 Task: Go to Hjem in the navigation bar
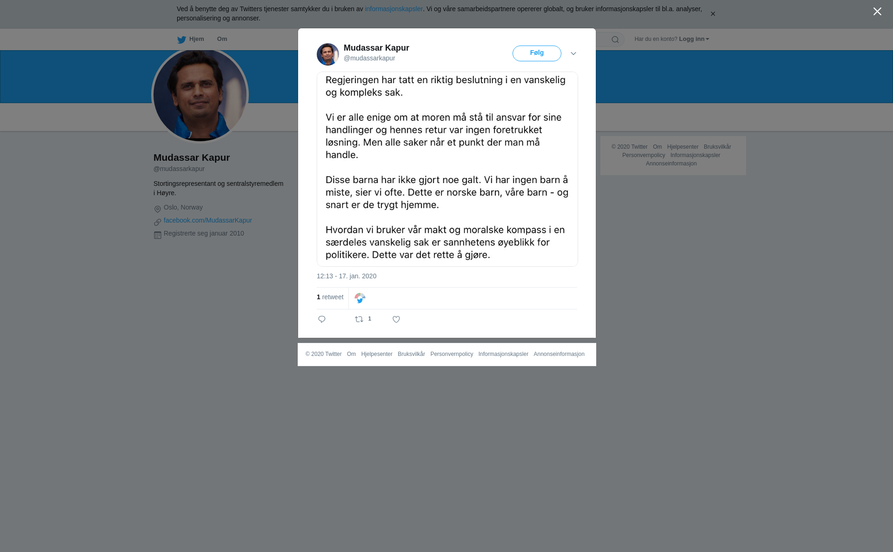tap(191, 39)
